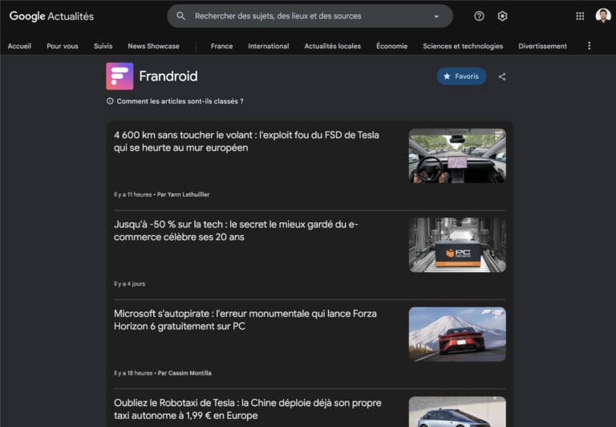This screenshot has width=616, height=427.
Task: Open the Économie category
Action: pyautogui.click(x=391, y=46)
